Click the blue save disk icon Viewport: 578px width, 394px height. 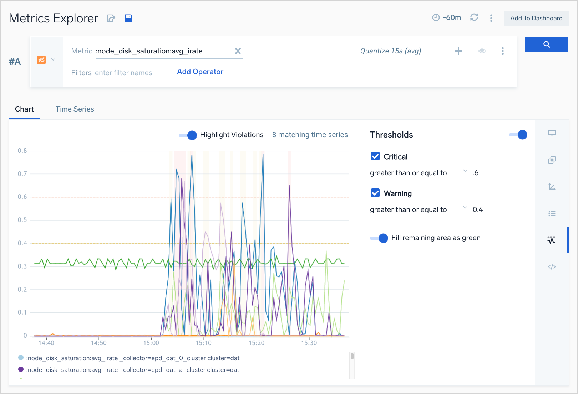pos(128,18)
